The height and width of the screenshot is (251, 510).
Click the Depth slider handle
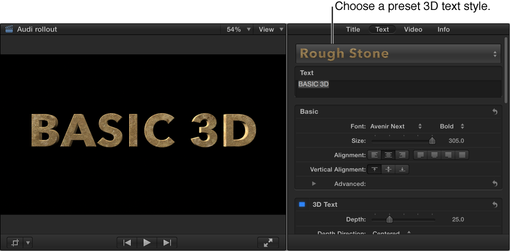coord(389,219)
